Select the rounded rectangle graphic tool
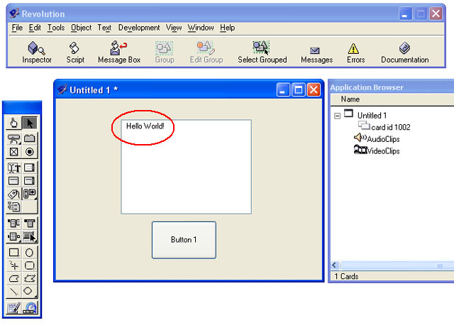The width and height of the screenshot is (454, 335). 30,265
